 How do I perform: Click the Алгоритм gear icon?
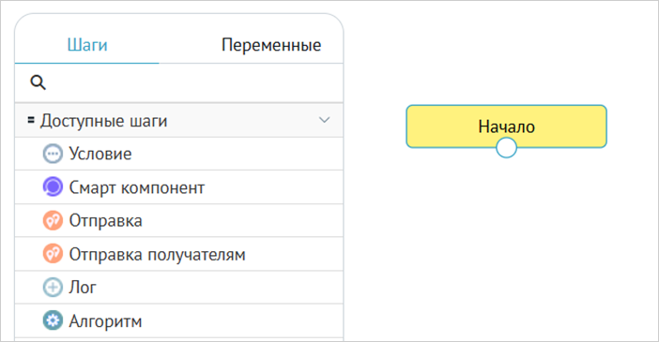pyautogui.click(x=53, y=321)
